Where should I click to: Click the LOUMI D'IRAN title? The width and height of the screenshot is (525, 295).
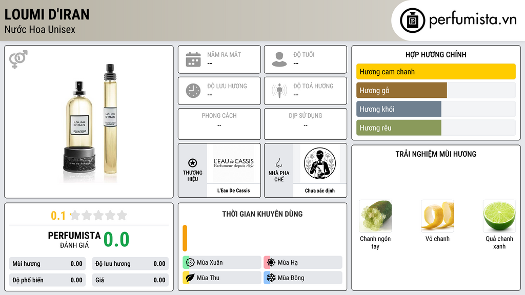47,14
